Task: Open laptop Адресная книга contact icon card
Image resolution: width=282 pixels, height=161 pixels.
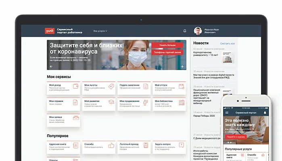Action: [63, 147]
